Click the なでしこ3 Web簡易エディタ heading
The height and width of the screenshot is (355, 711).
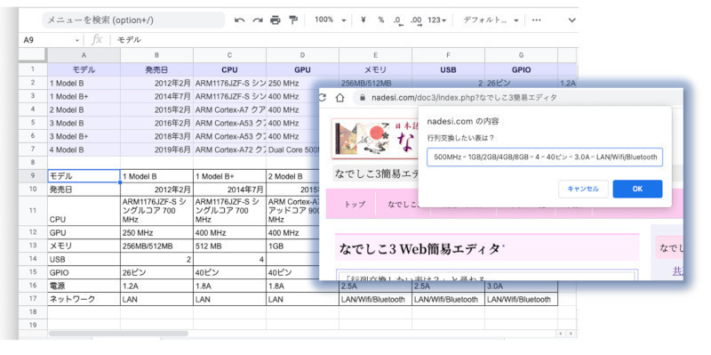pyautogui.click(x=419, y=249)
